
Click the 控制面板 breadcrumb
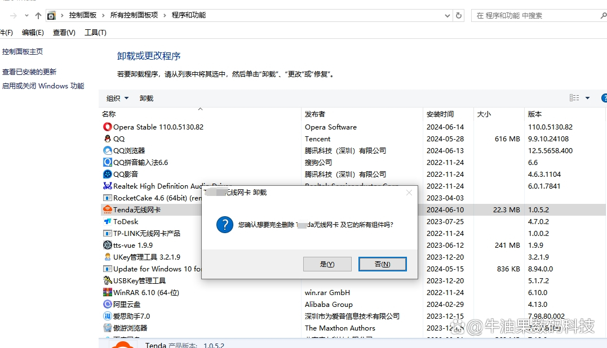(x=82, y=15)
